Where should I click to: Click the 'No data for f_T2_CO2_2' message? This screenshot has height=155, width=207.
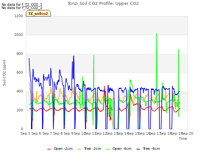coord(22,8)
